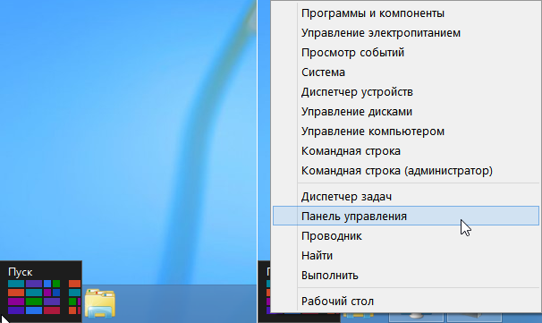Open 'Управление дисками' entry
The image size is (542, 323).
click(406, 112)
